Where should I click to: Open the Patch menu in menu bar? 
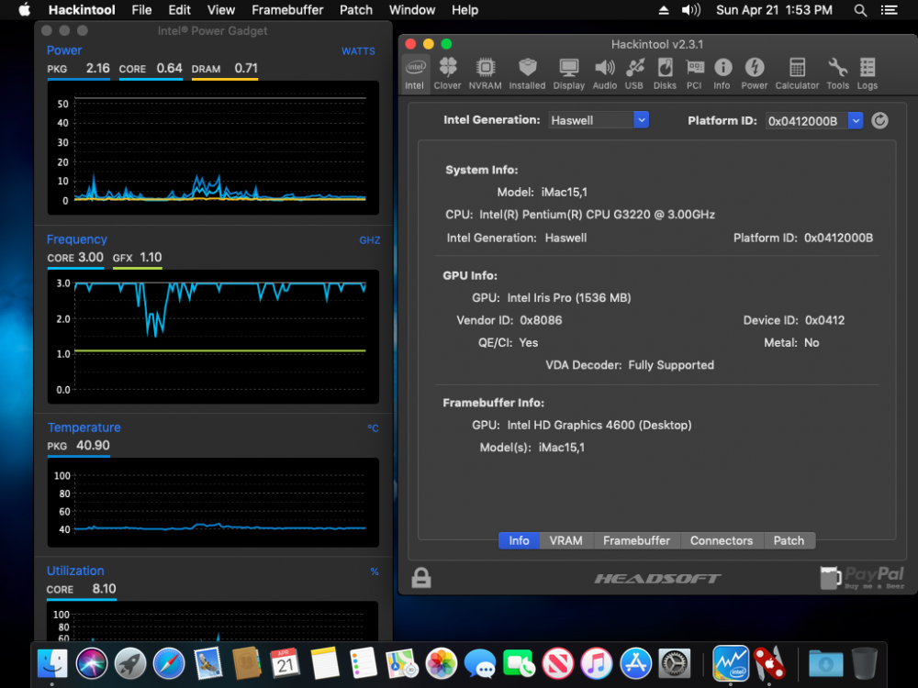tap(356, 10)
